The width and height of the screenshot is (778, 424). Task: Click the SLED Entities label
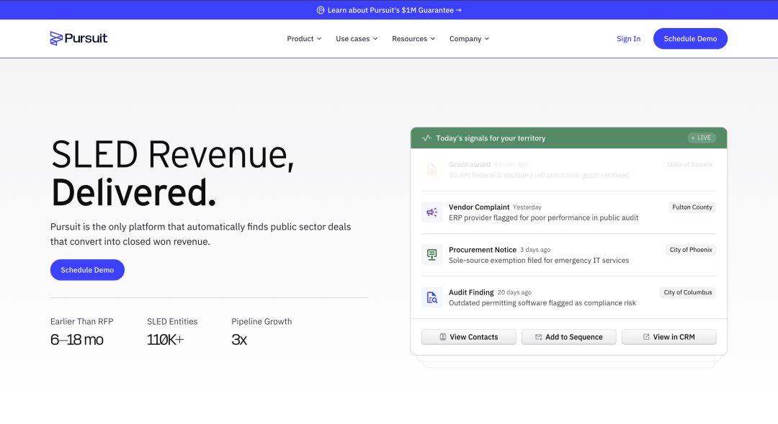[172, 321]
